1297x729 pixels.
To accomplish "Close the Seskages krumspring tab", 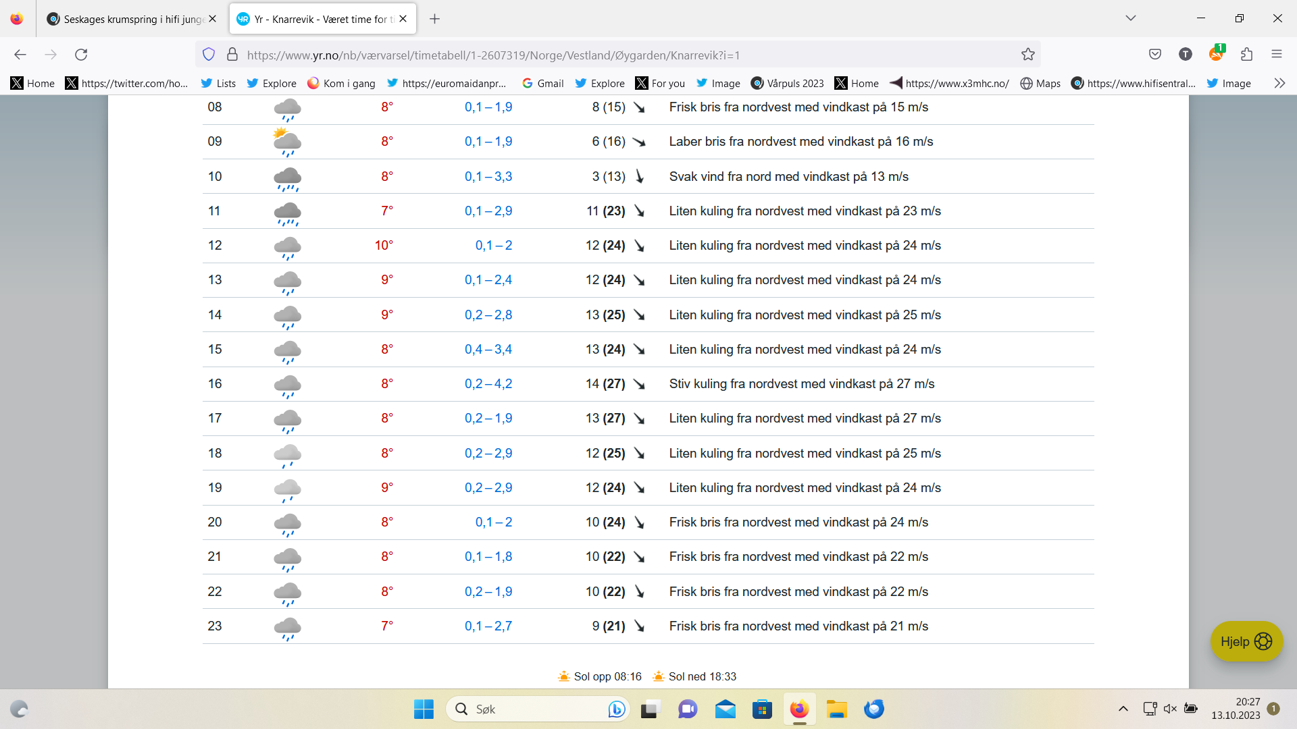I will coord(213,19).
